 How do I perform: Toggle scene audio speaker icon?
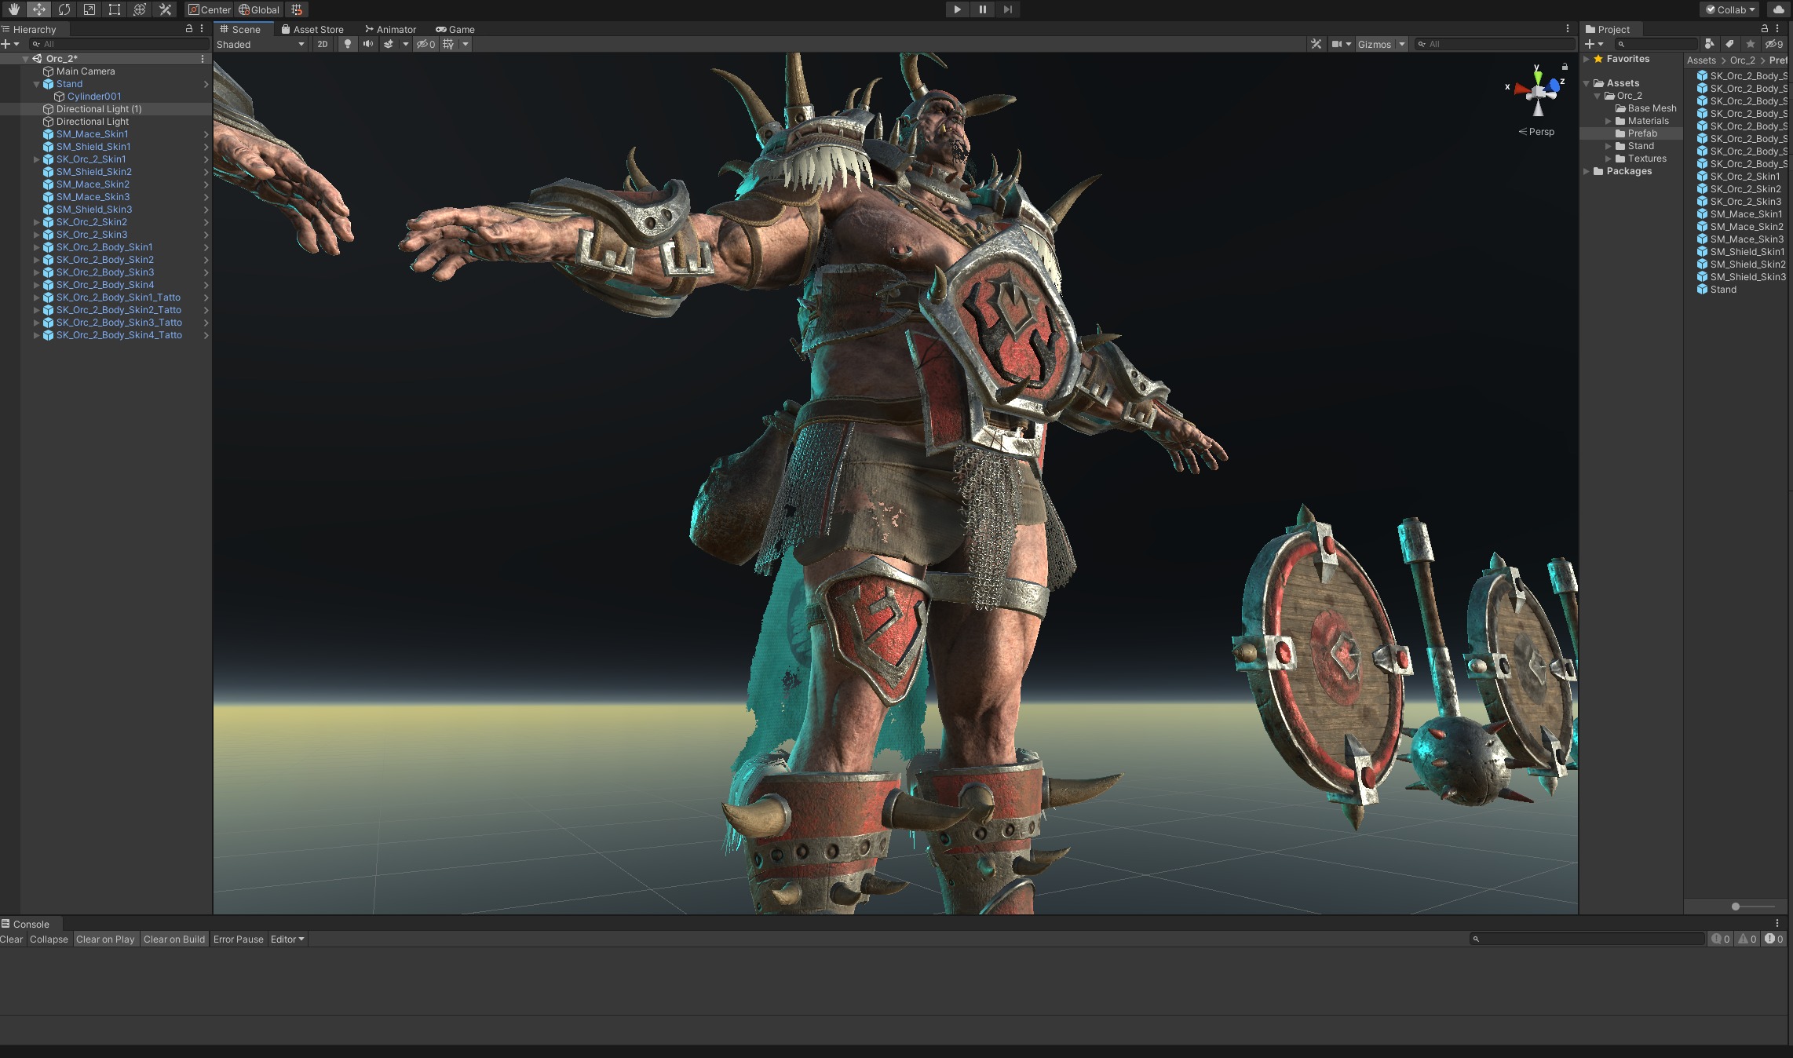367,44
